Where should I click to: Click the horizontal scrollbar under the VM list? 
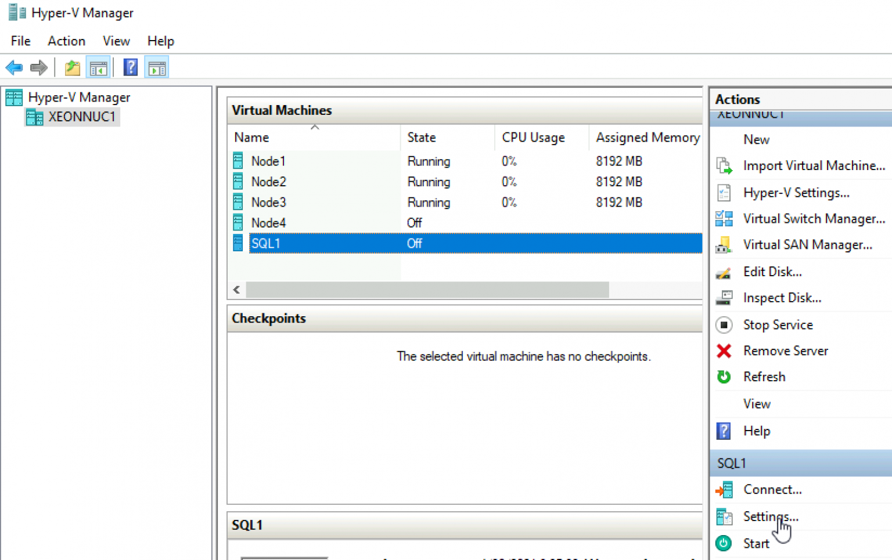pos(428,290)
